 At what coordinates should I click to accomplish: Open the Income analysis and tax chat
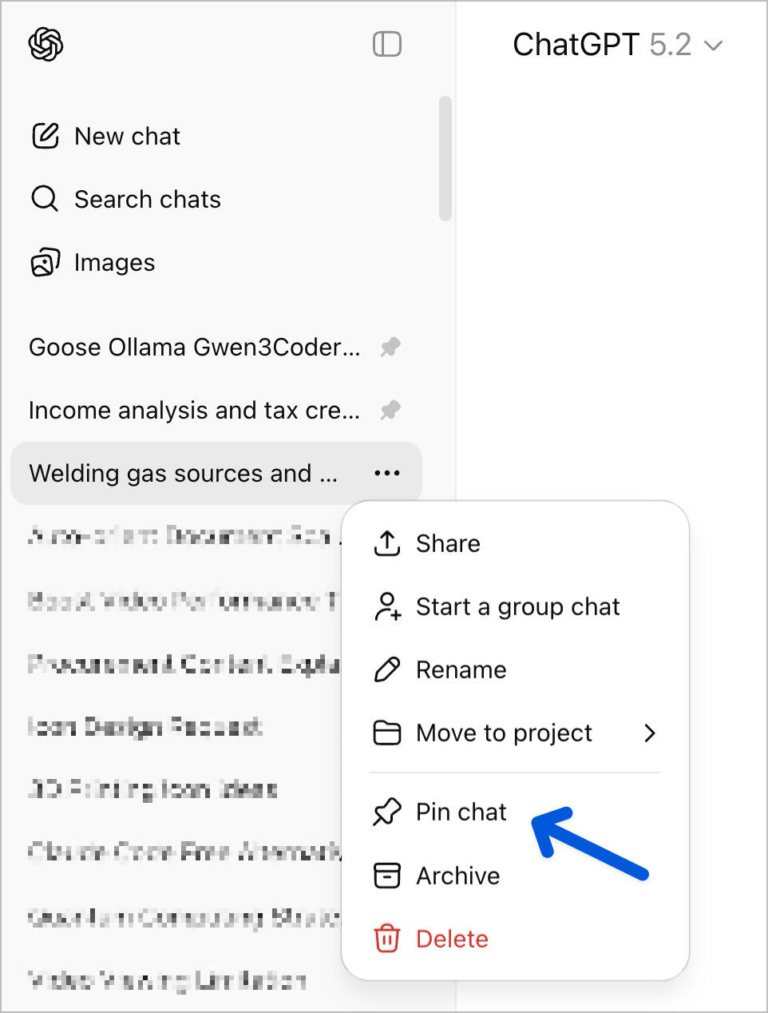(x=194, y=411)
